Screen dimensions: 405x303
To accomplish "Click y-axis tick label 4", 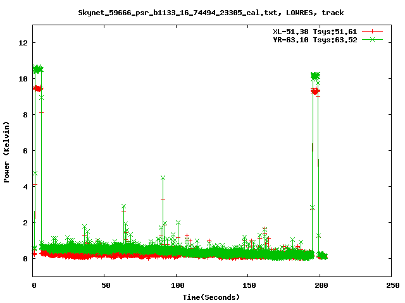I will [x=25, y=187].
